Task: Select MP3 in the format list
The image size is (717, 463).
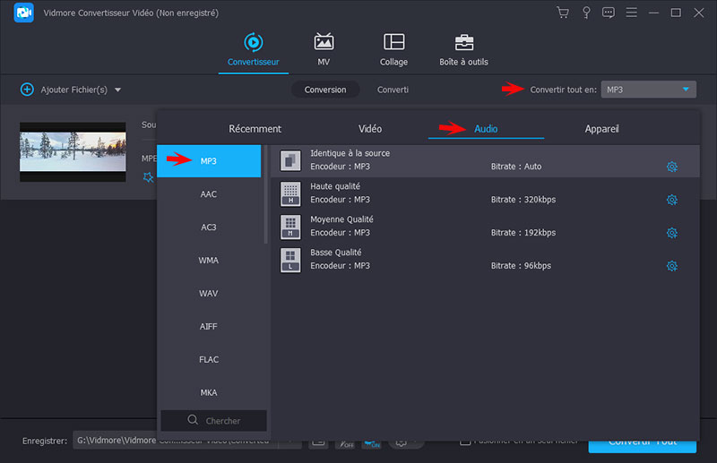Action: pyautogui.click(x=209, y=161)
